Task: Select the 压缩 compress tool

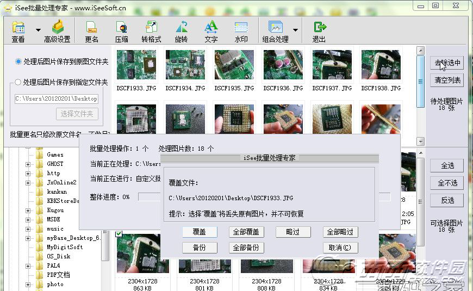Action: (122, 32)
